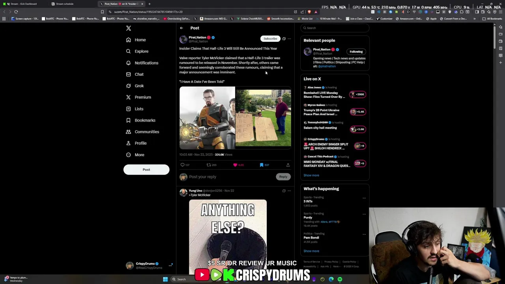Click the taskbar Search box
The image size is (505, 284).
coord(192,279)
